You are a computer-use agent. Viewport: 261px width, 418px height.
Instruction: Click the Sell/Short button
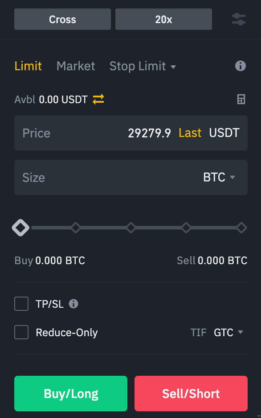click(x=191, y=394)
